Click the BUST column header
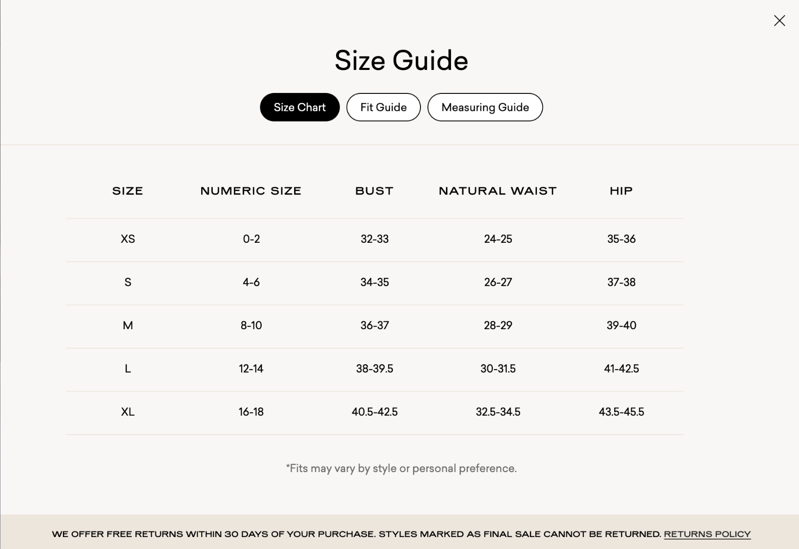The height and width of the screenshot is (549, 799). [x=375, y=191]
